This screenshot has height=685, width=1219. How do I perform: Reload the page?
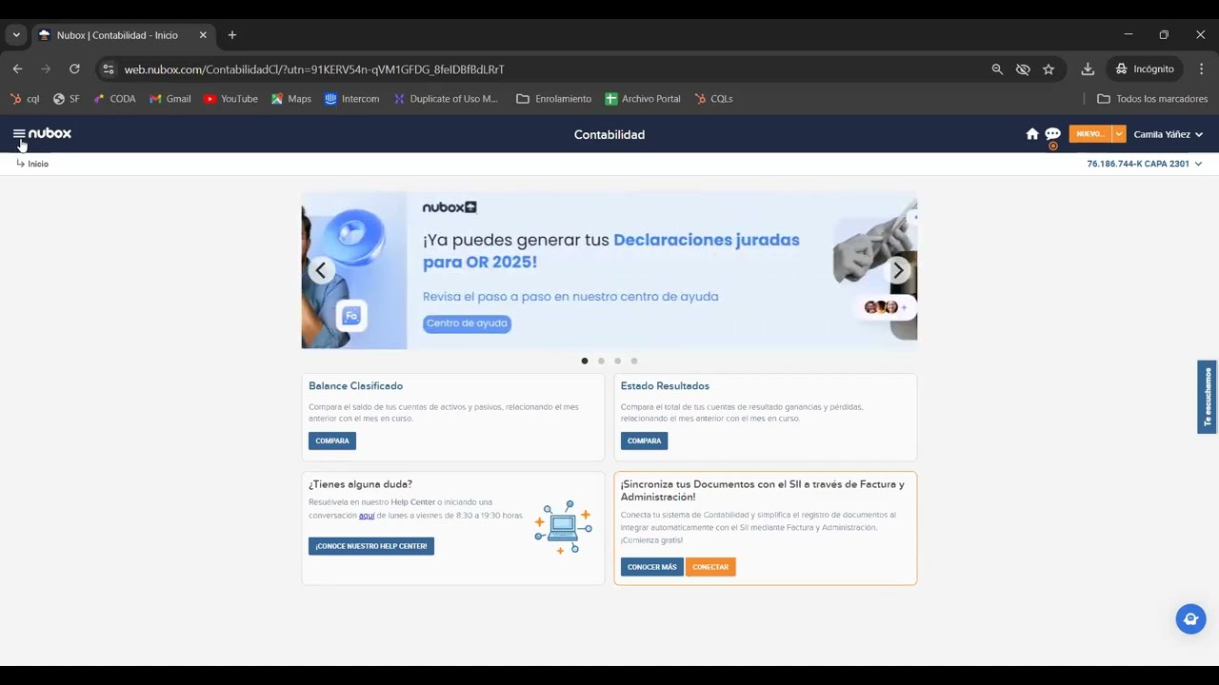pyautogui.click(x=74, y=69)
